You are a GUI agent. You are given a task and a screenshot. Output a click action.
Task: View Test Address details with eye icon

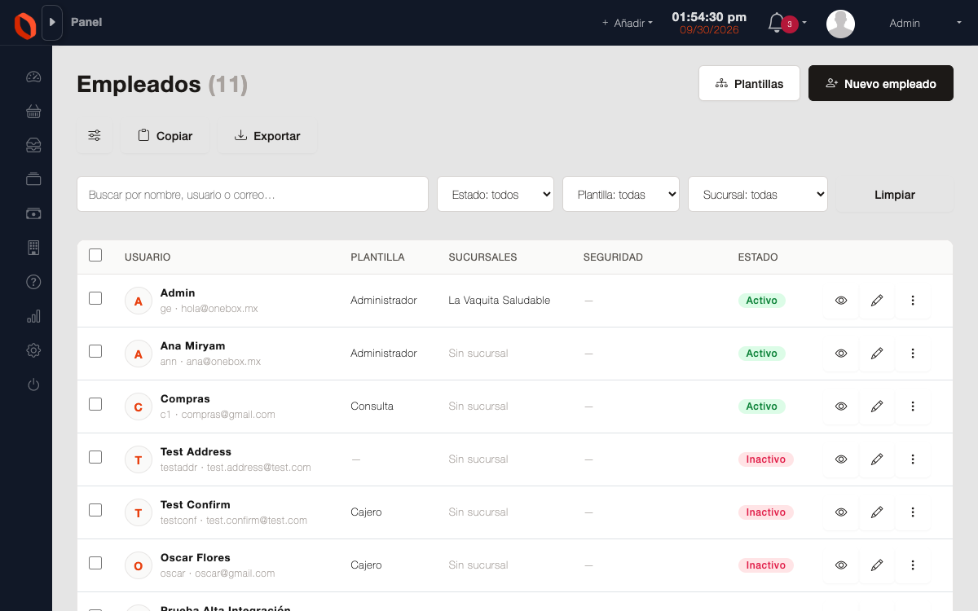(841, 459)
